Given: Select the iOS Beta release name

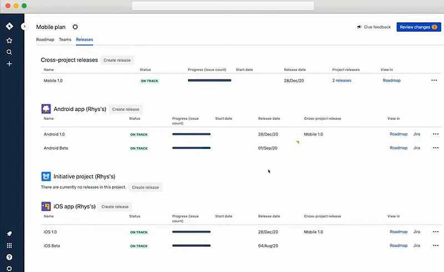Looking at the screenshot, I should (52, 246).
